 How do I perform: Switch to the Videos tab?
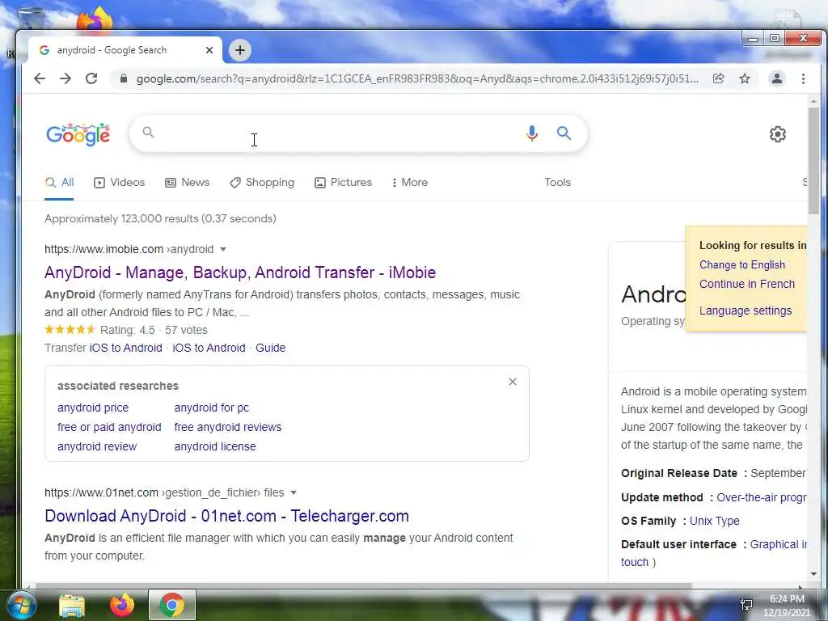[x=120, y=182]
